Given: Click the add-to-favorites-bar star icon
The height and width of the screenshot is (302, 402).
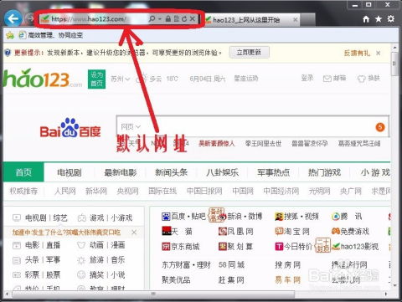Looking at the screenshot, I should 10,35.
